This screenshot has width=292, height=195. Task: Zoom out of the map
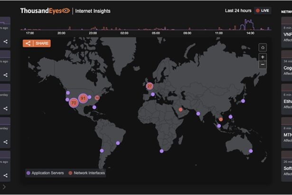(x=263, y=64)
